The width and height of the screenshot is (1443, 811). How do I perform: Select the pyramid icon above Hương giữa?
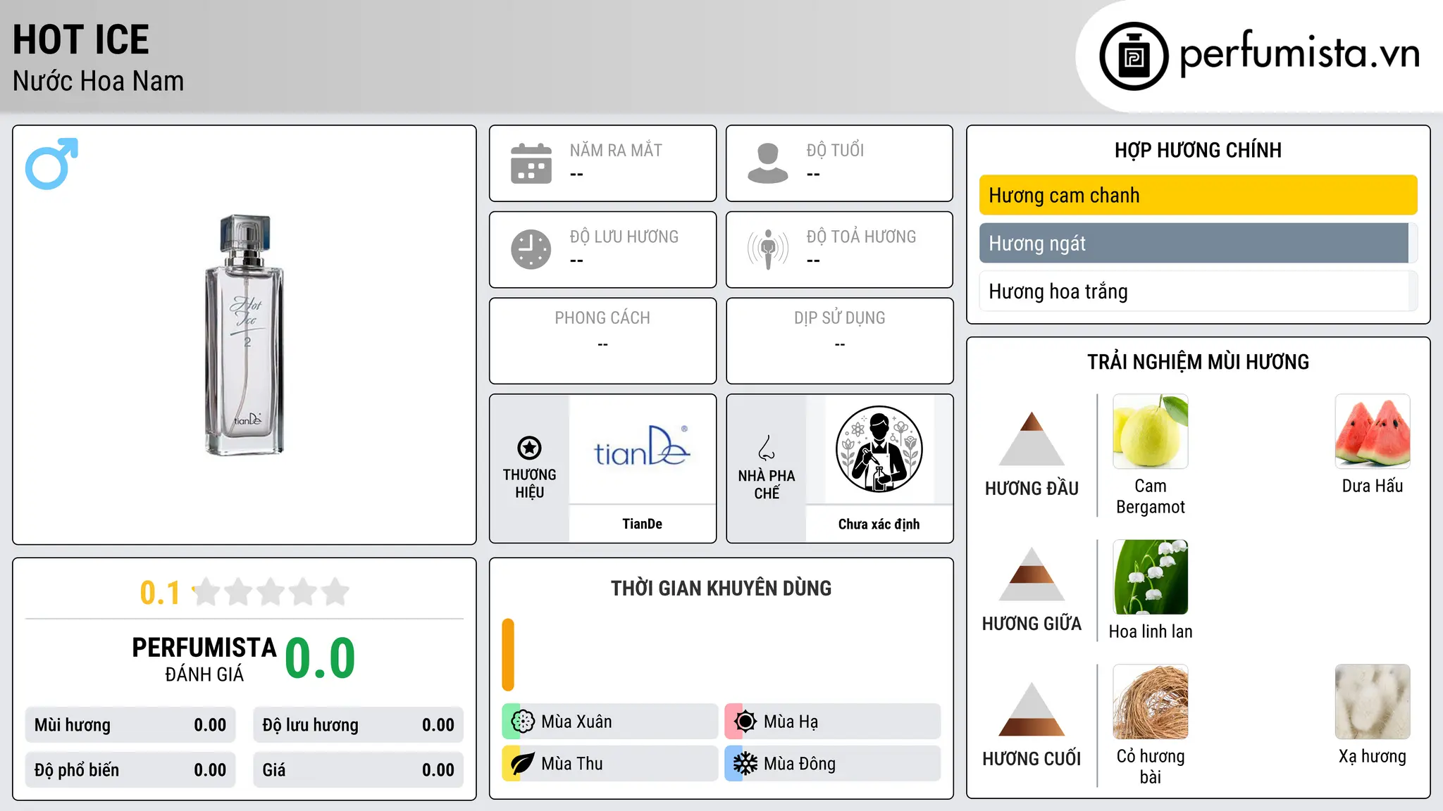[1032, 574]
